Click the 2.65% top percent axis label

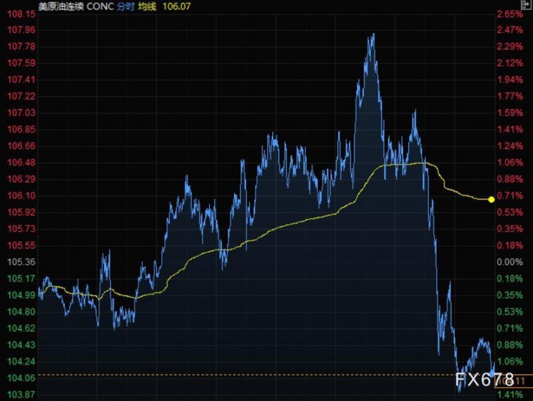pos(510,14)
